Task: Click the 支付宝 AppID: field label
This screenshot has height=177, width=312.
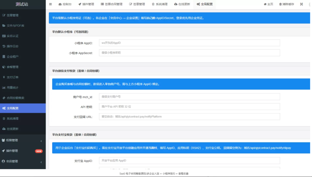Action: pos(83,161)
